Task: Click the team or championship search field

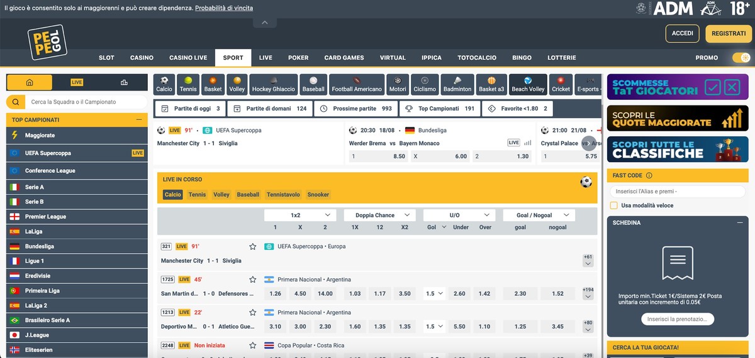Action: coord(82,102)
